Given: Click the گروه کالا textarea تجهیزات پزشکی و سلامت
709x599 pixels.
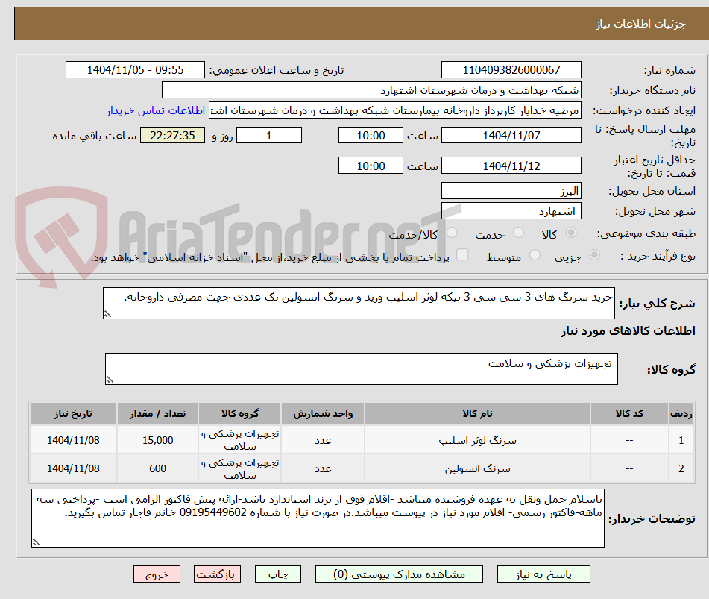Looking at the screenshot, I should click(x=362, y=369).
